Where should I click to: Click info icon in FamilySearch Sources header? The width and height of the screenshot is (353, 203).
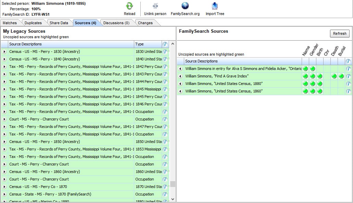click(348, 61)
